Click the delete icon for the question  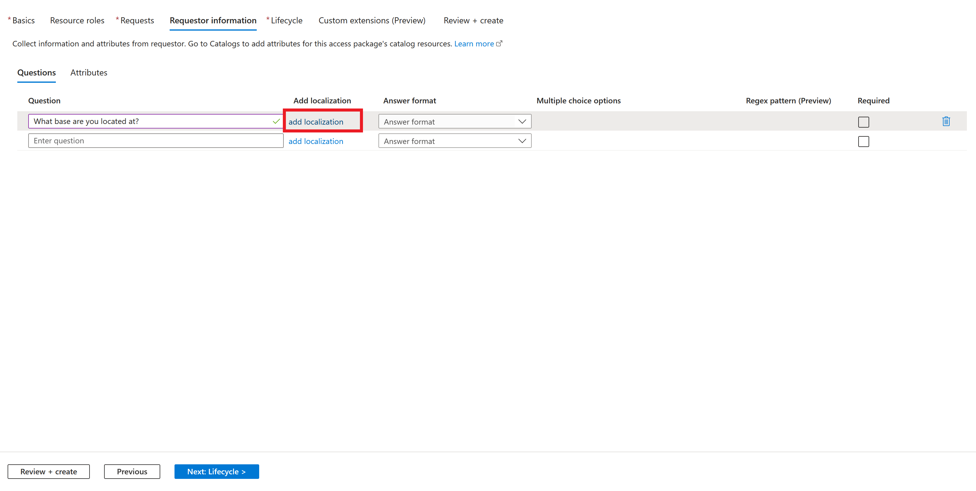point(947,122)
